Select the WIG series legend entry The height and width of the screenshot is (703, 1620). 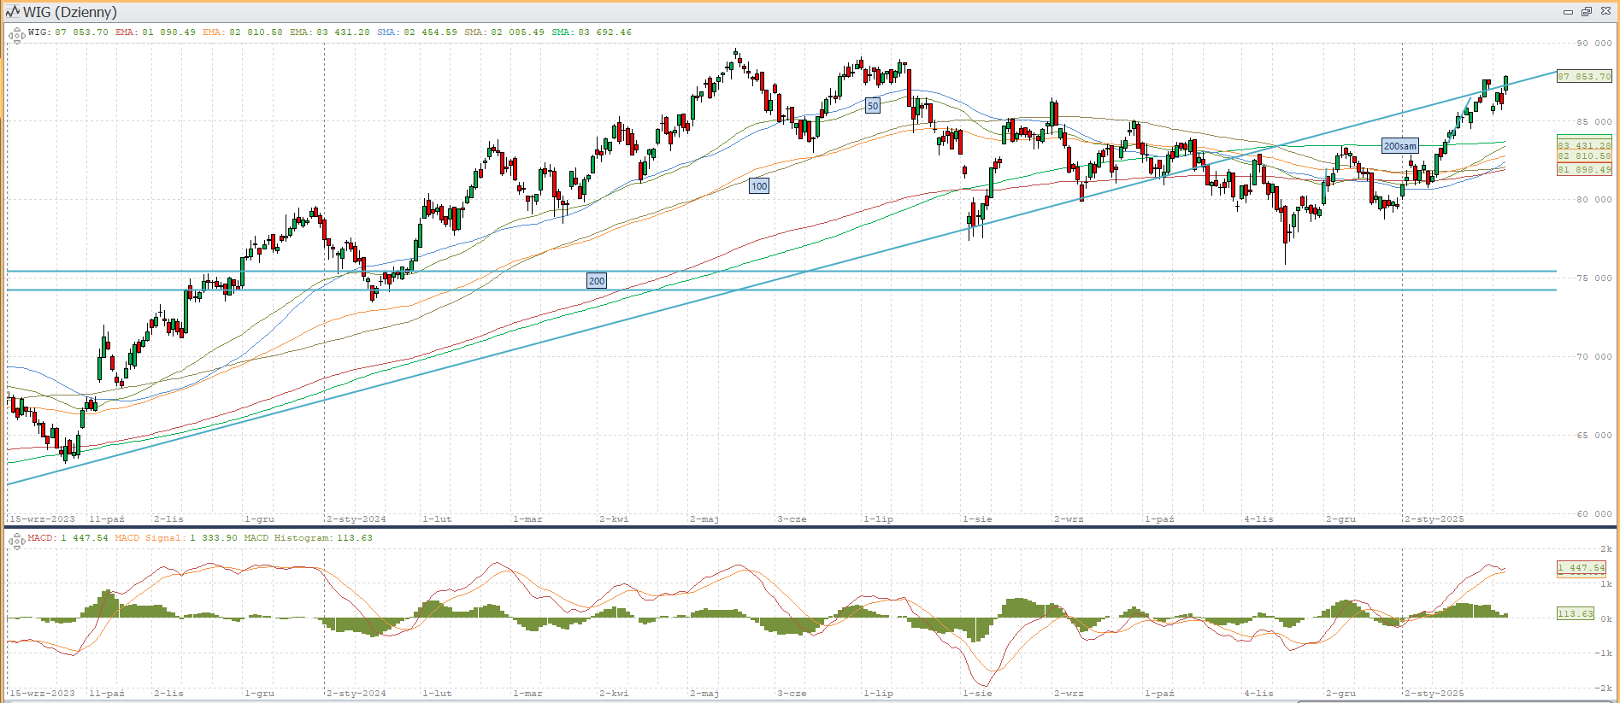68,32
